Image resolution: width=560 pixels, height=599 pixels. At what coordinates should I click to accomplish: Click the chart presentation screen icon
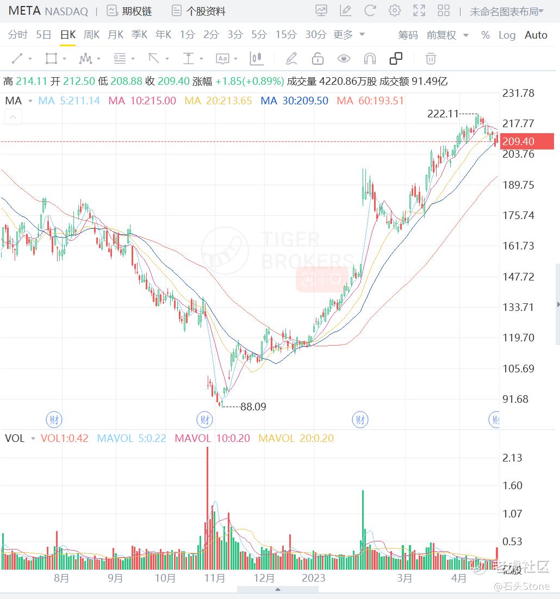pyautogui.click(x=321, y=11)
